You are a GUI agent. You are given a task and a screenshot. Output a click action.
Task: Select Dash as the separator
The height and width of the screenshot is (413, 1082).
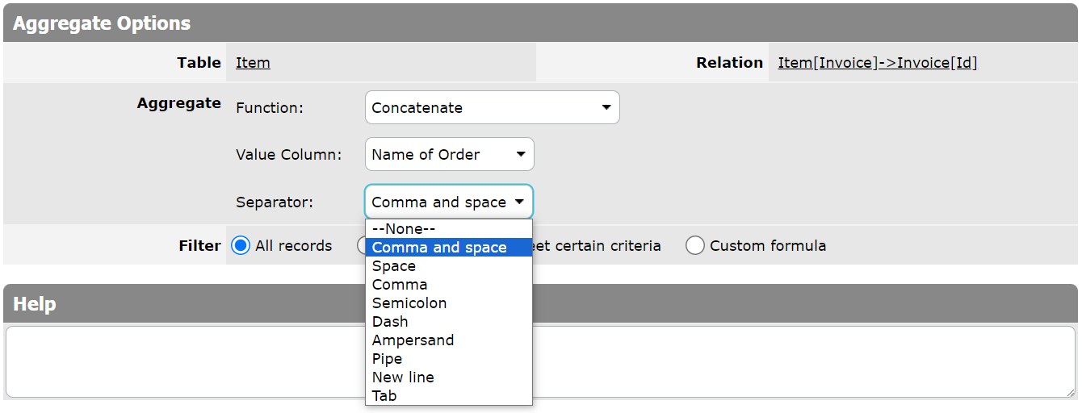449,322
